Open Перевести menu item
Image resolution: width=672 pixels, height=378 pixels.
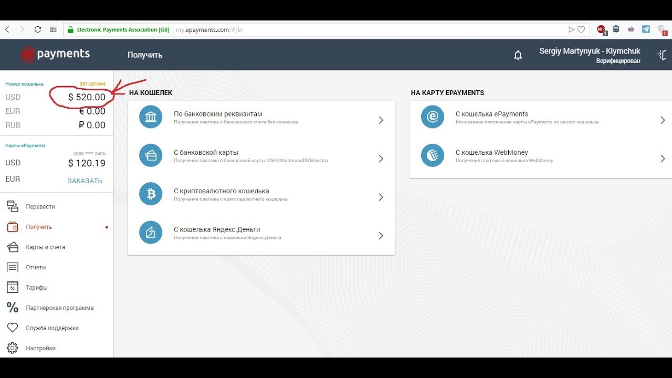coord(40,207)
